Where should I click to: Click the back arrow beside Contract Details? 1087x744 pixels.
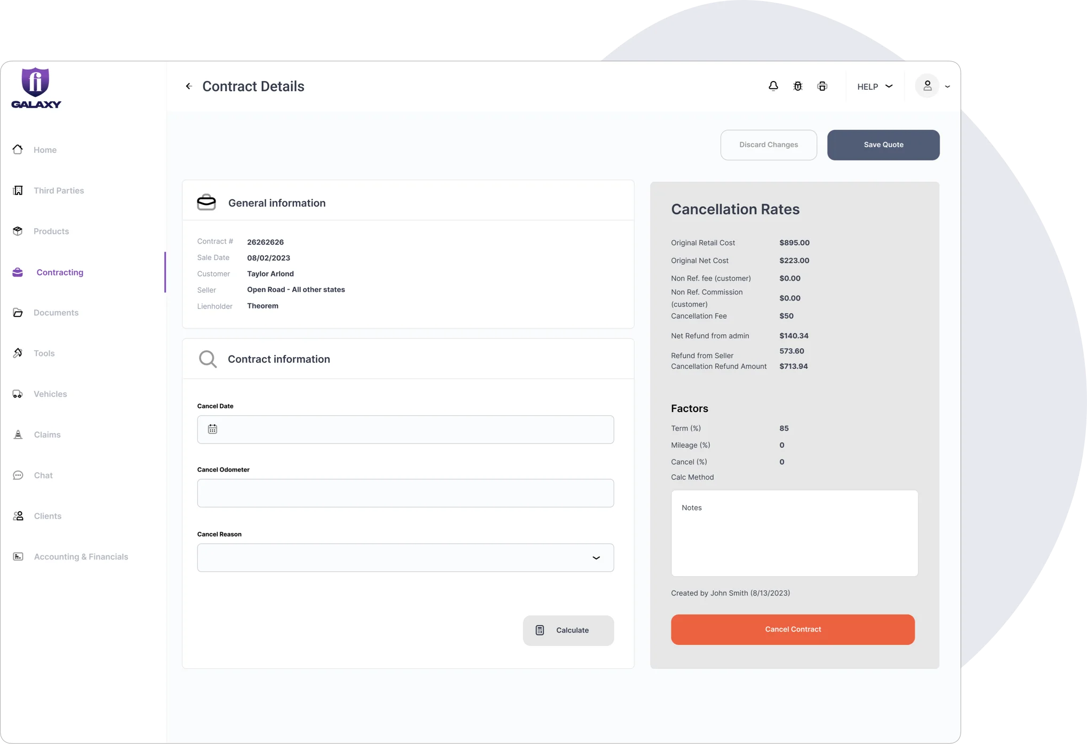tap(188, 86)
